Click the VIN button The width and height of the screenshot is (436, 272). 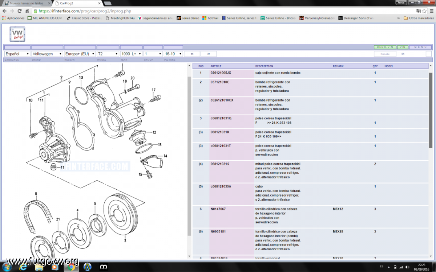pos(403,47)
